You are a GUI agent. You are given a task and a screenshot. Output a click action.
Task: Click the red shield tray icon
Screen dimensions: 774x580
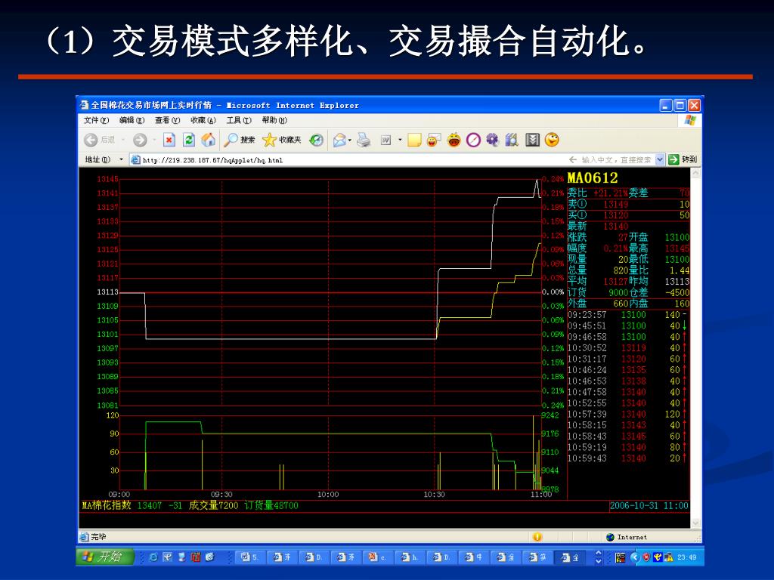click(646, 557)
